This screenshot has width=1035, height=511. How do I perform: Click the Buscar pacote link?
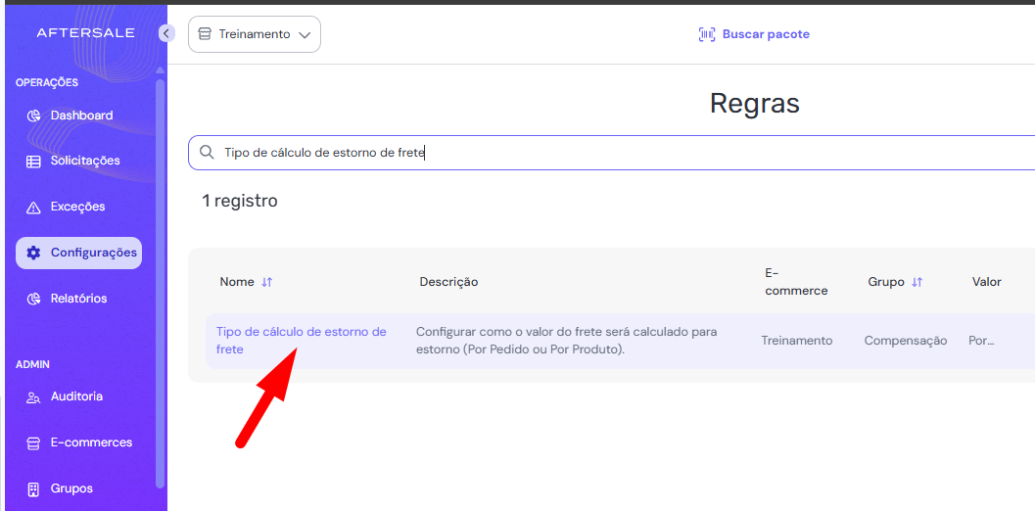[766, 34]
